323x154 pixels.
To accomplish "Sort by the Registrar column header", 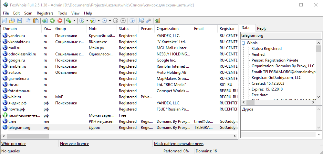I will coord(228,29).
